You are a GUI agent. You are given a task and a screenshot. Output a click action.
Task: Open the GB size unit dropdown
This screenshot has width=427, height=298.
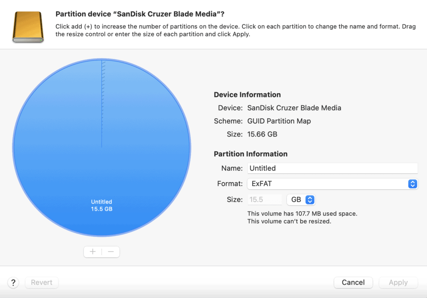[x=301, y=199]
